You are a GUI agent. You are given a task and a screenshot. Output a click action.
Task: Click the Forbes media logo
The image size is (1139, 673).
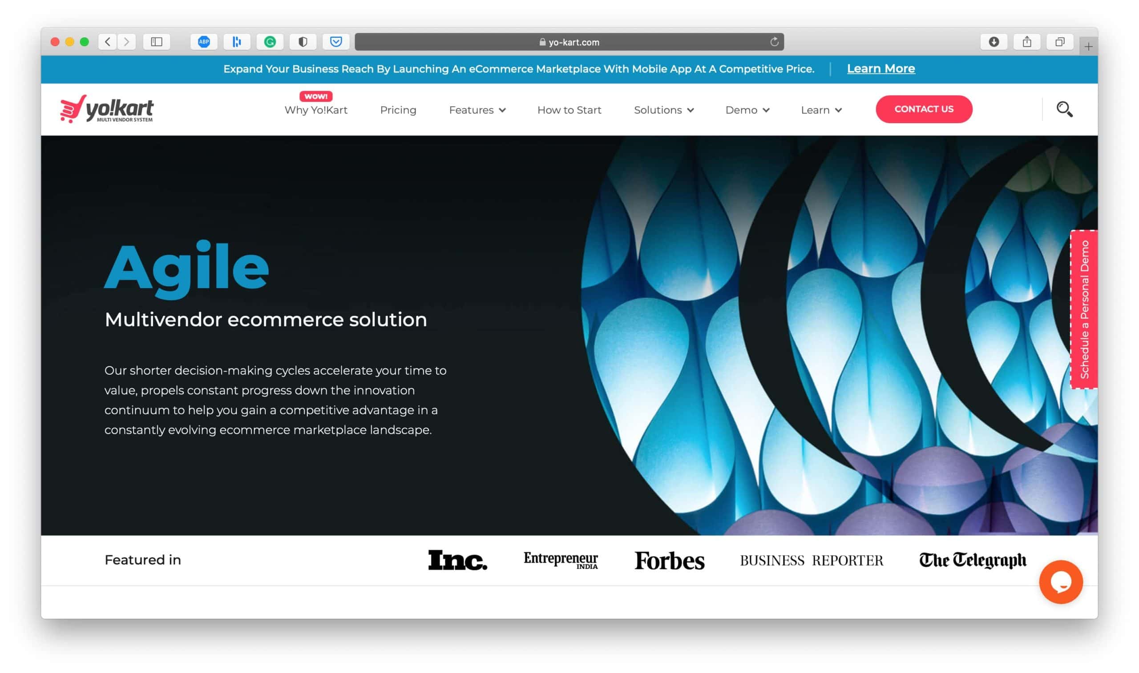pos(668,560)
